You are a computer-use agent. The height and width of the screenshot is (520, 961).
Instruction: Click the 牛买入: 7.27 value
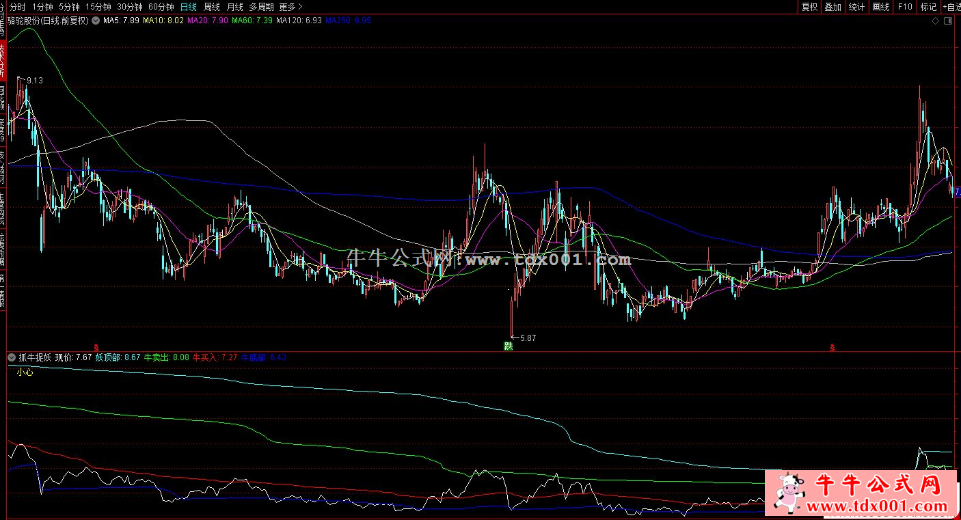pos(215,357)
